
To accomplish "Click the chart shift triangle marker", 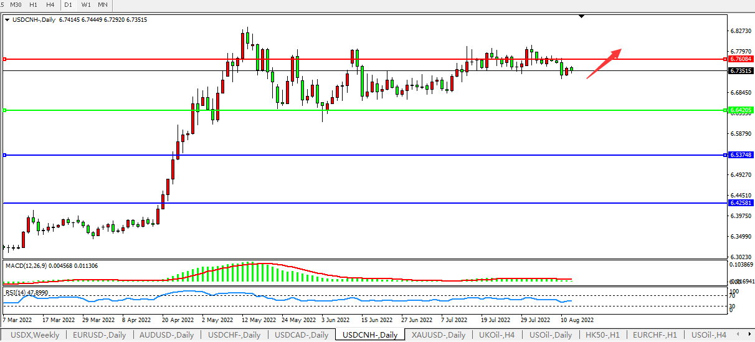I will [581, 16].
